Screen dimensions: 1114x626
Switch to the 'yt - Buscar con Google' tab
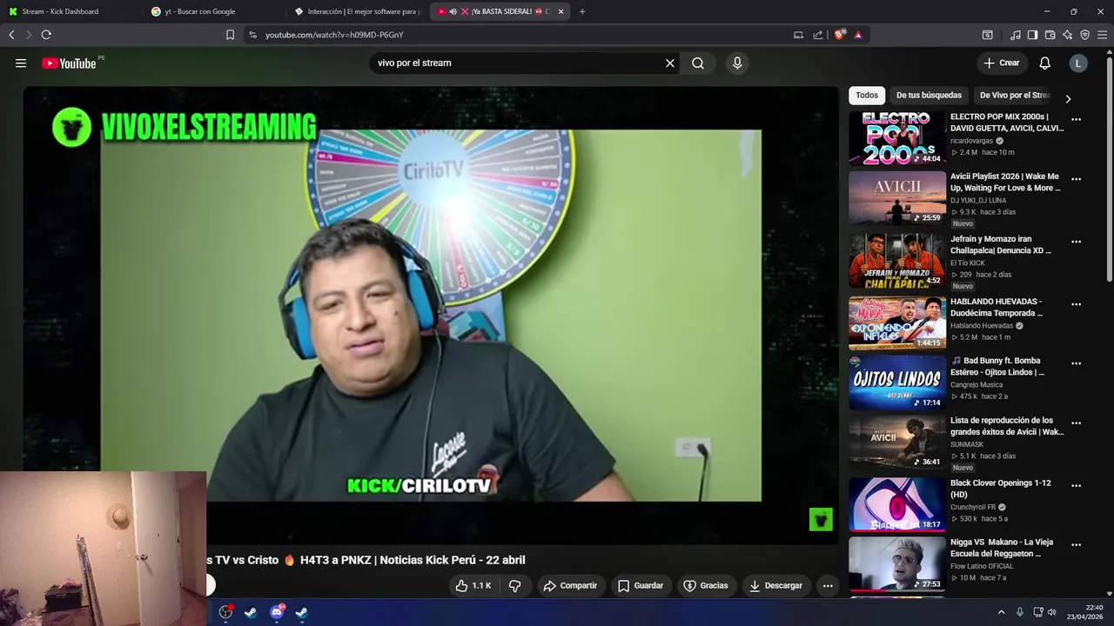213,11
